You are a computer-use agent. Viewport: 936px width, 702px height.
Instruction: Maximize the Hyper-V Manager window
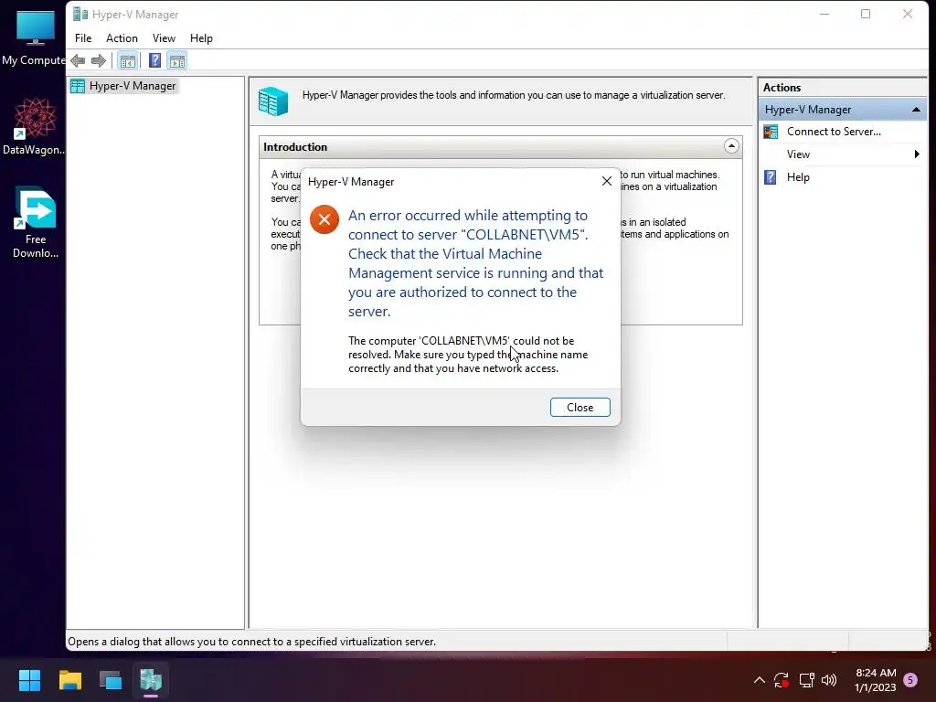pos(866,14)
